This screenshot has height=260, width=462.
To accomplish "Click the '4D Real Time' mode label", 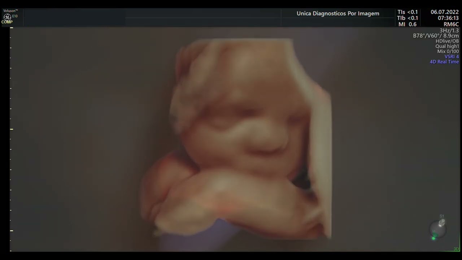I will pos(444,62).
